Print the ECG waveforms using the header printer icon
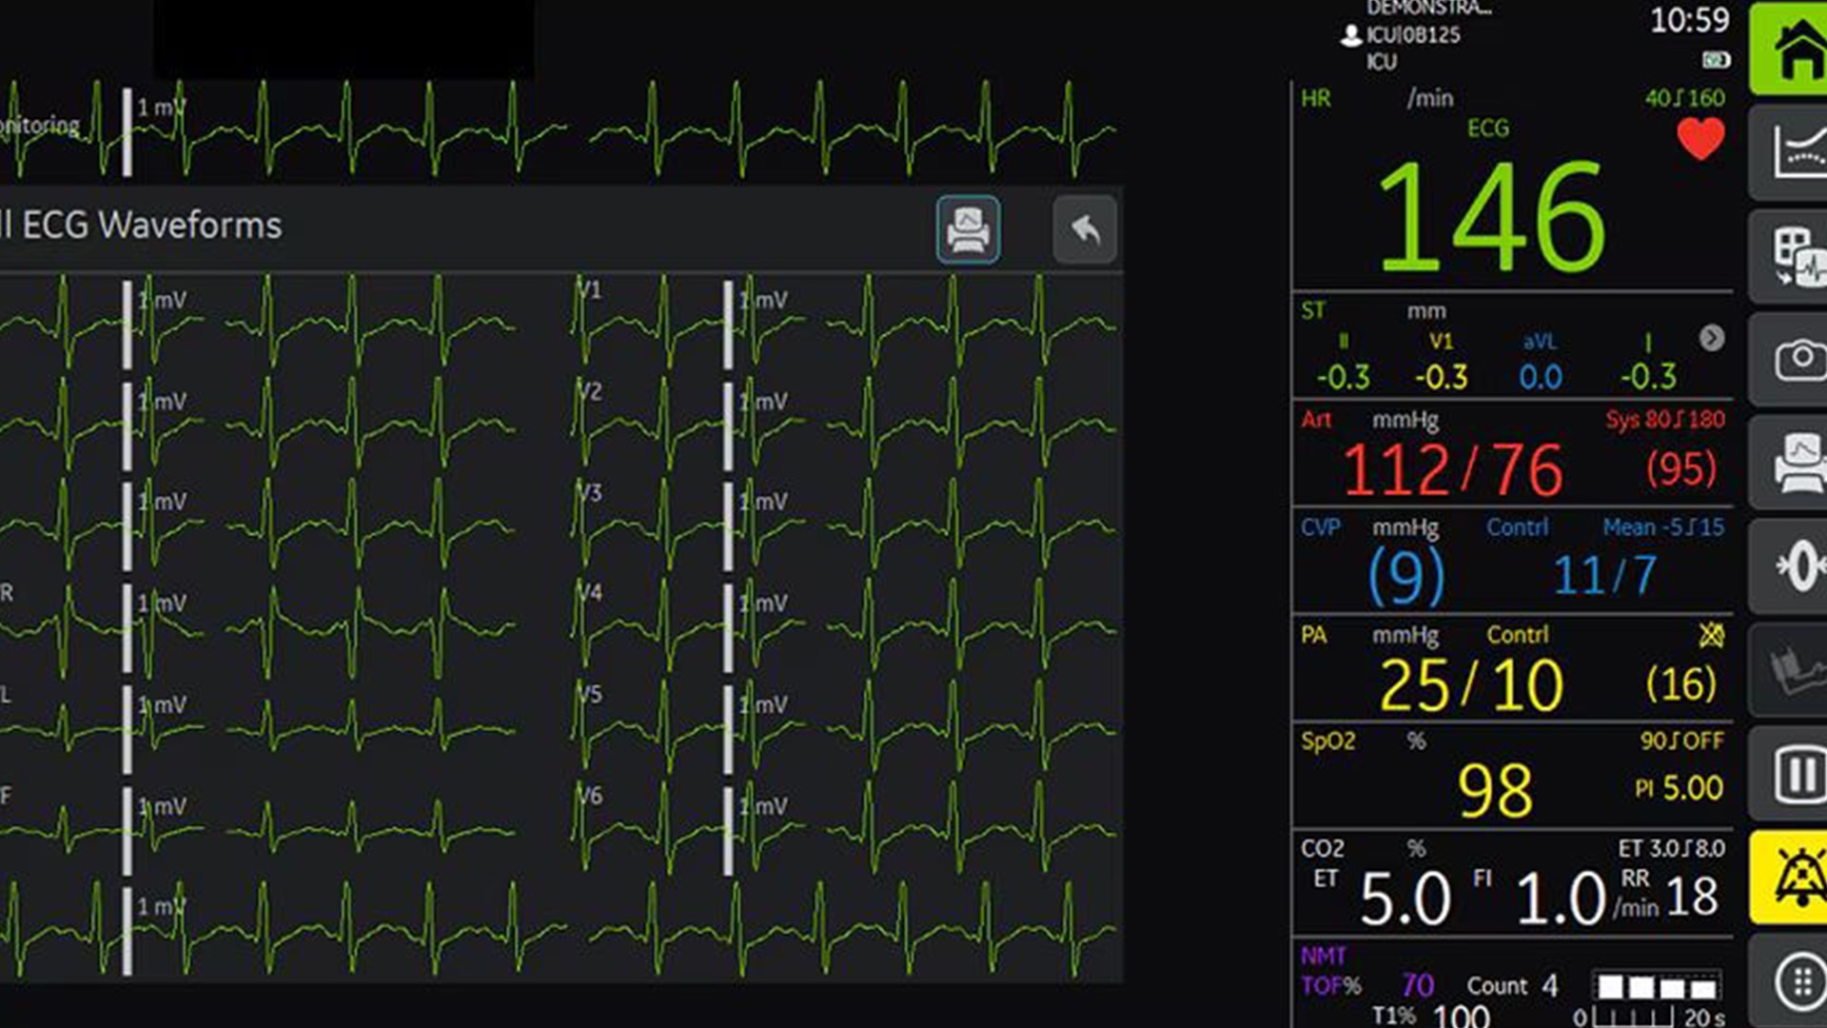The height and width of the screenshot is (1028, 1827). coord(968,229)
